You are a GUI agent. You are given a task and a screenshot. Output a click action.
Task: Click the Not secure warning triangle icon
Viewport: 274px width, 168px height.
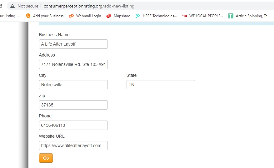click(12, 6)
